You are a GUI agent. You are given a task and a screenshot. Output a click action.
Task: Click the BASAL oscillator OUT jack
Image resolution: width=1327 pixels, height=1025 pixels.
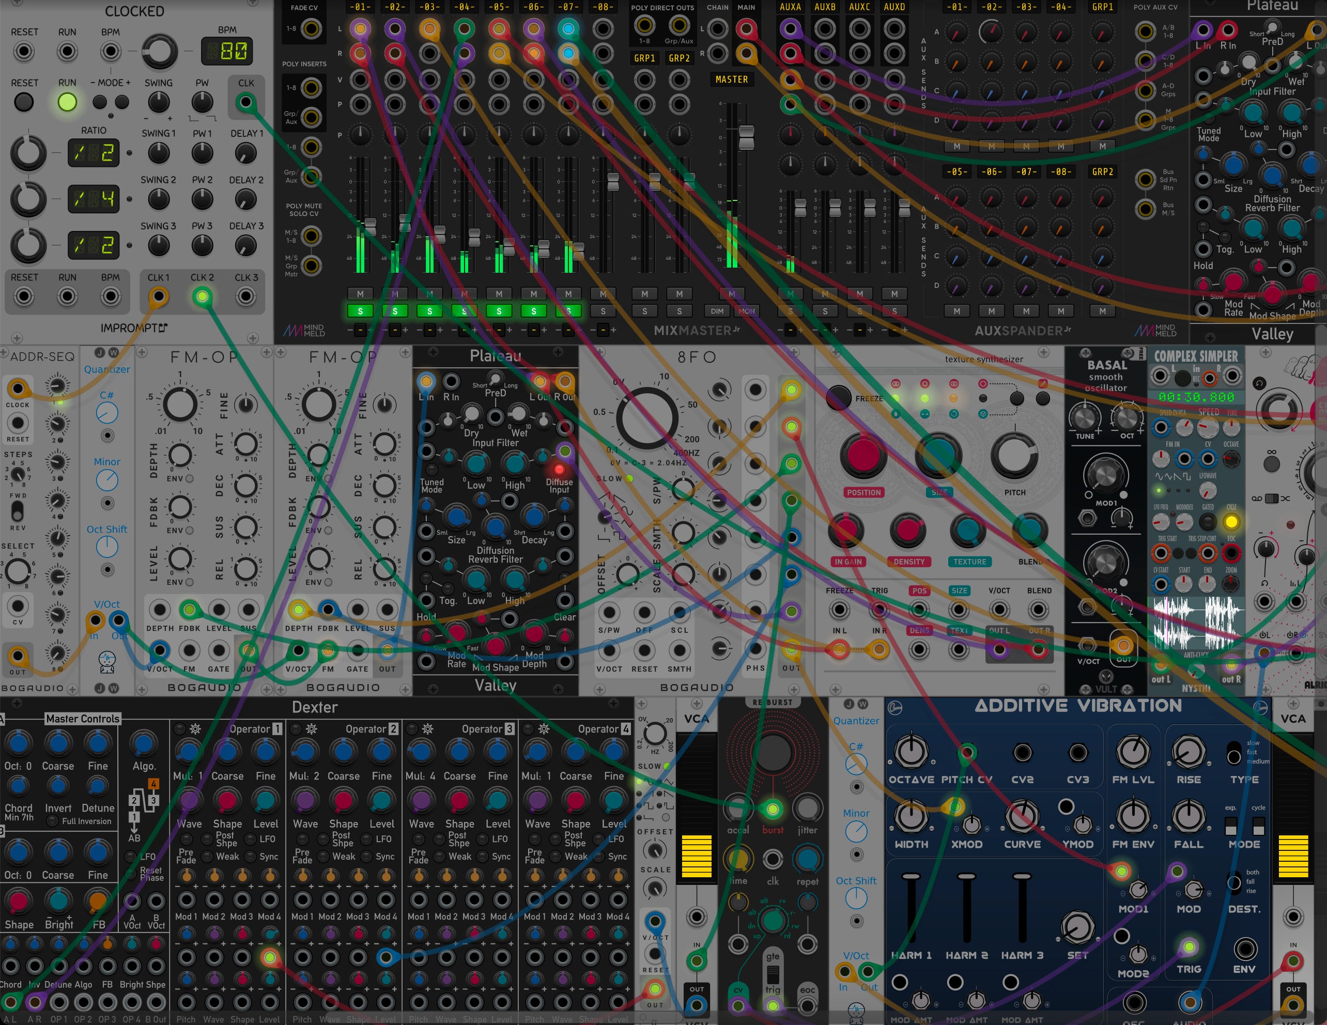click(x=1123, y=645)
